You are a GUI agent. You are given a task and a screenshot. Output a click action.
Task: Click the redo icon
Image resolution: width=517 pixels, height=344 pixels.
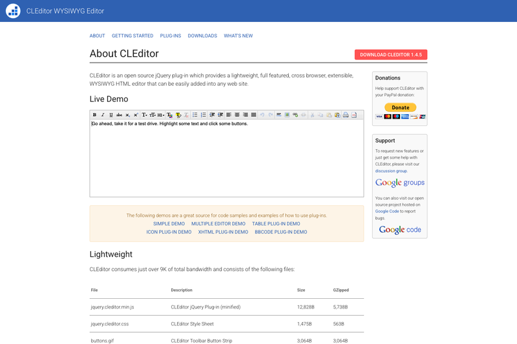(x=270, y=115)
